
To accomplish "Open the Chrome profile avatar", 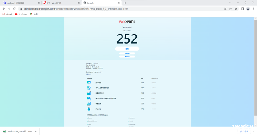I will pyautogui.click(x=248, y=9).
